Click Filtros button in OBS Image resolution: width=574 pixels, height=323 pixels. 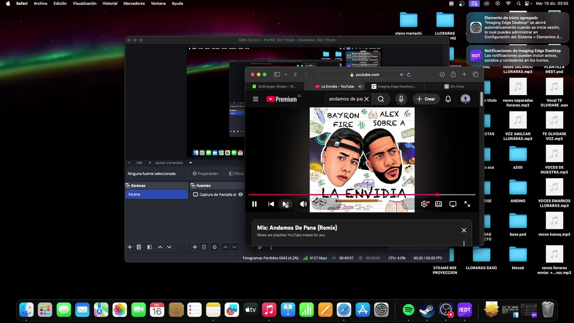(236, 174)
